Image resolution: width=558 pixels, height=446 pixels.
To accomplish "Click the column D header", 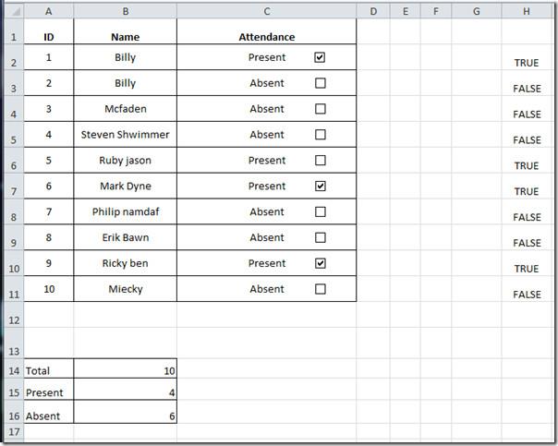I will point(372,11).
